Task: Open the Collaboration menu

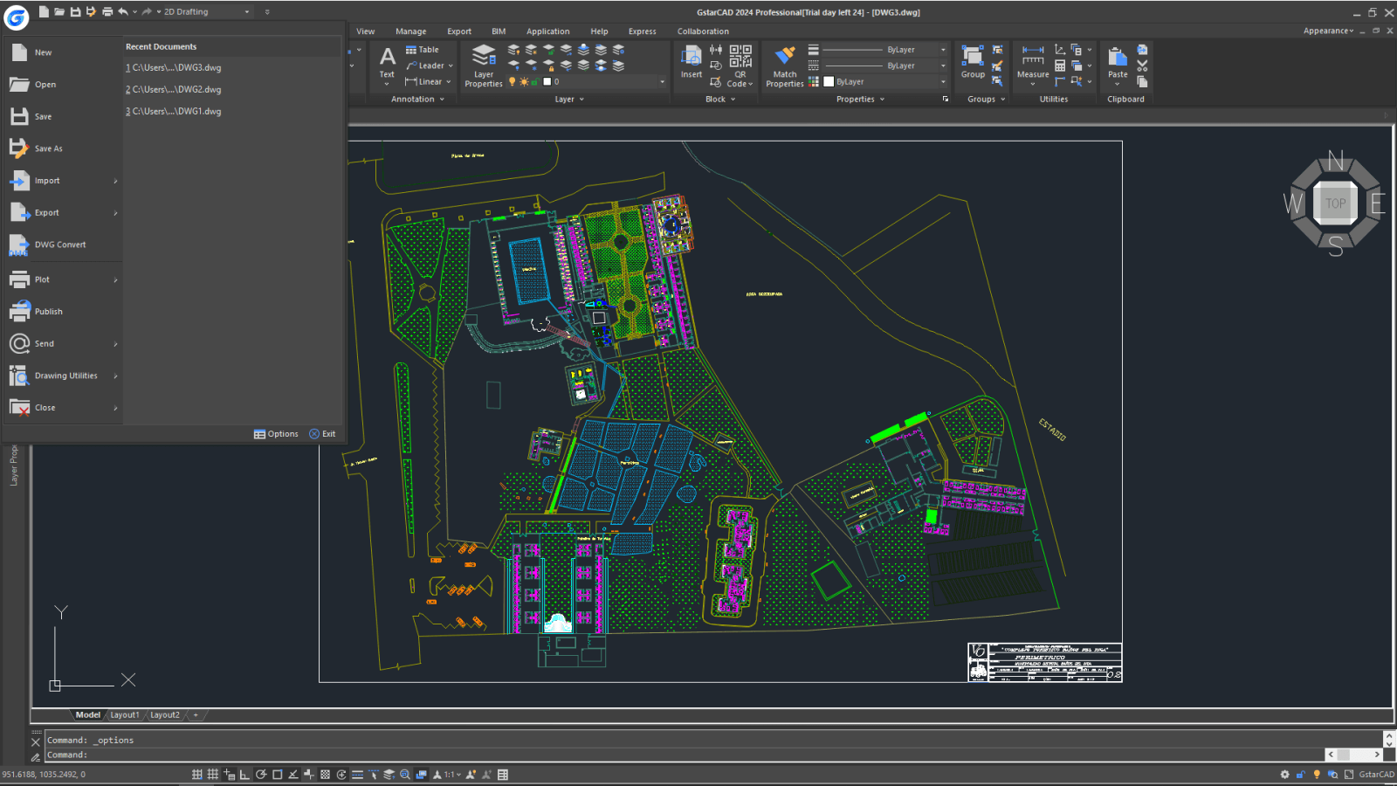Action: pyautogui.click(x=703, y=31)
